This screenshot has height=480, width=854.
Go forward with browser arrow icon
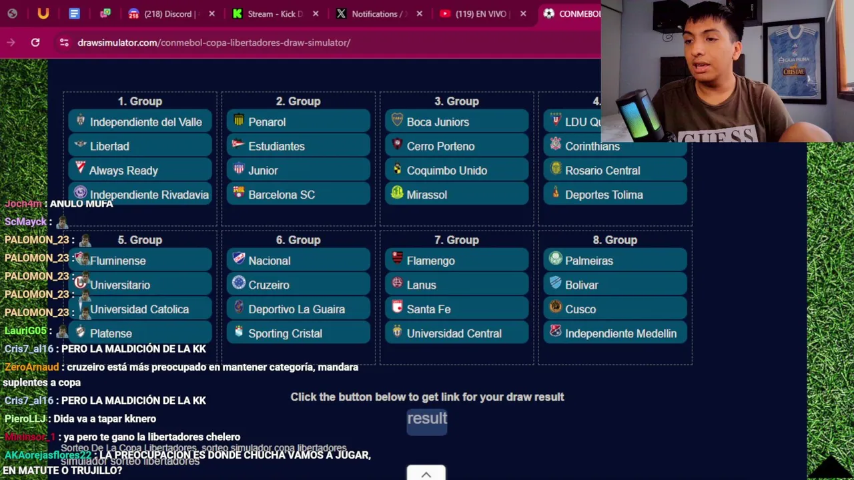coord(11,43)
